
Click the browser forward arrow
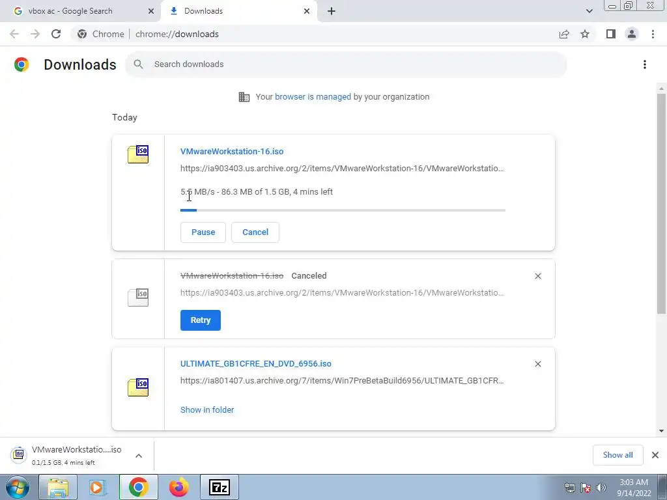(35, 34)
